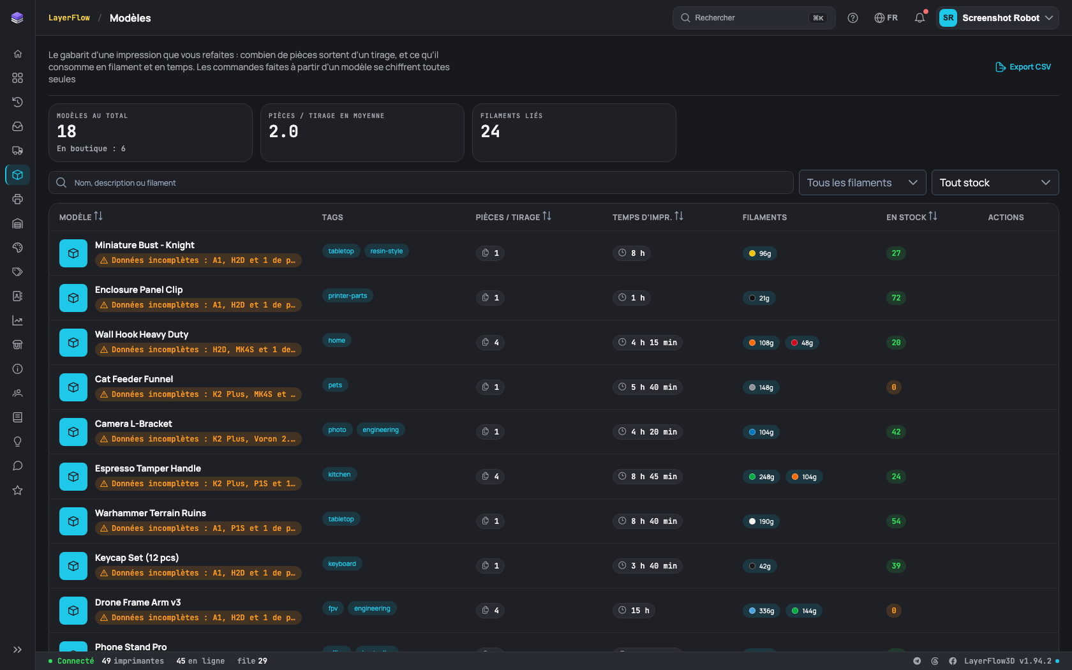This screenshot has height=670, width=1072.
Task: Open the delivery truck icon in sidebar
Action: point(17,151)
